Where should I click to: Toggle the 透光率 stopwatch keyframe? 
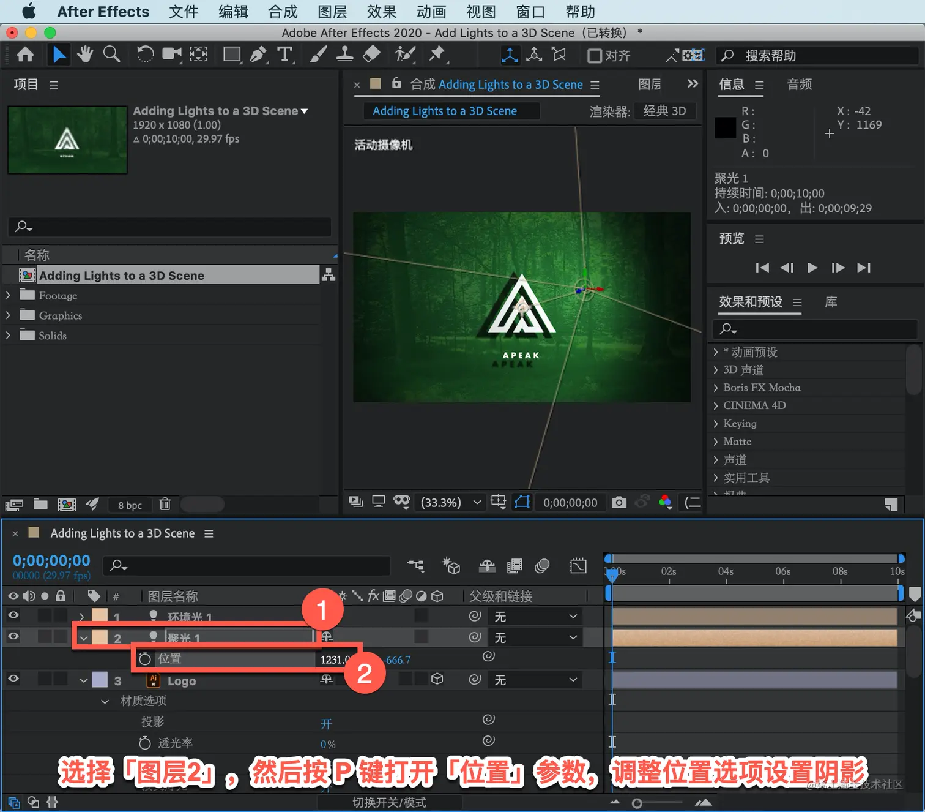tap(145, 743)
